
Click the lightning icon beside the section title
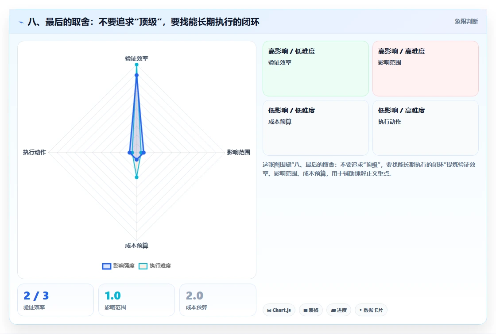tap(21, 22)
